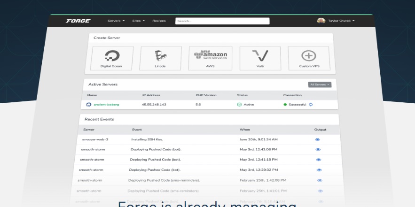
Task: Choose Linode server provider
Action: [x=160, y=58]
